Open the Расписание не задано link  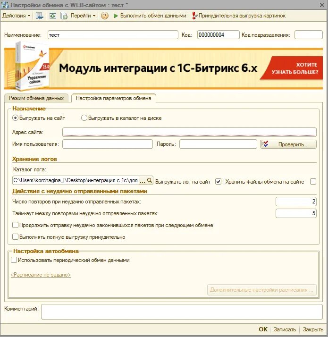pyautogui.click(x=41, y=275)
